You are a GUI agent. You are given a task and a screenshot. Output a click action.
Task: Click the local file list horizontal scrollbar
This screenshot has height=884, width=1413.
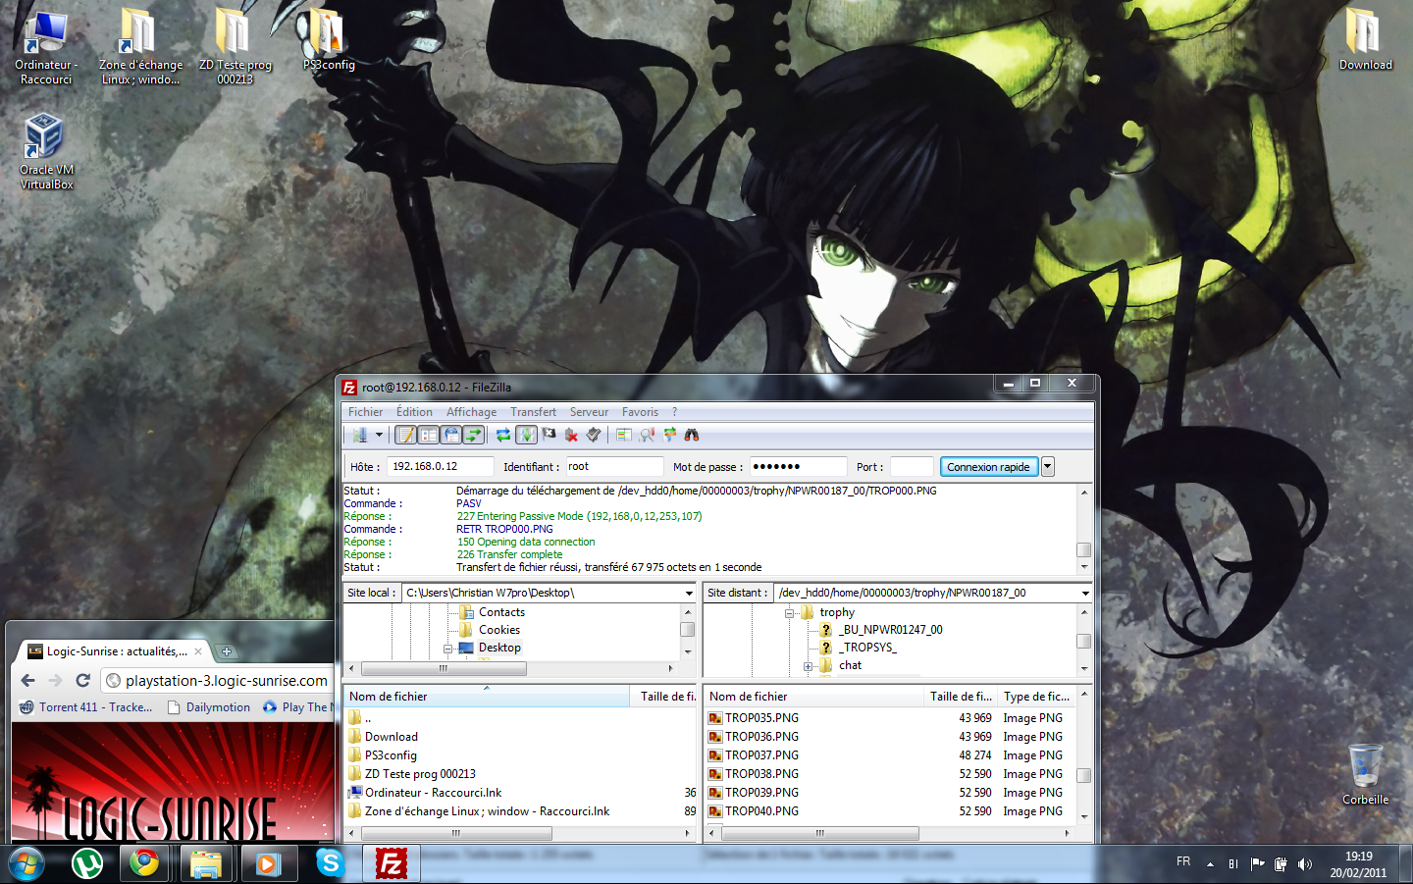pyautogui.click(x=456, y=834)
